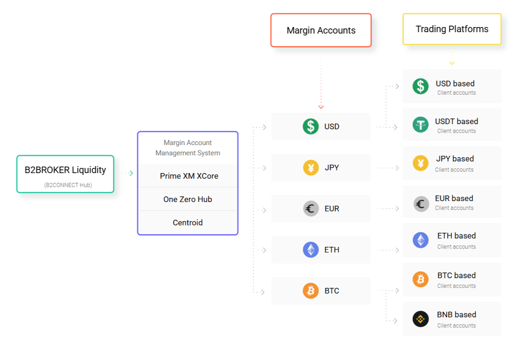Click 'Client accounts' under BNB based
Screen dimensions: 514x342
click(457, 326)
